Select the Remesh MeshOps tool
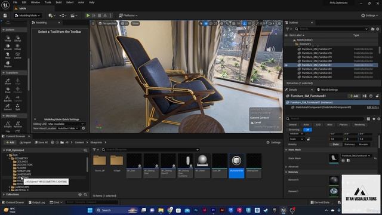Viewport: 382px width, 215px height. click(x=17, y=125)
